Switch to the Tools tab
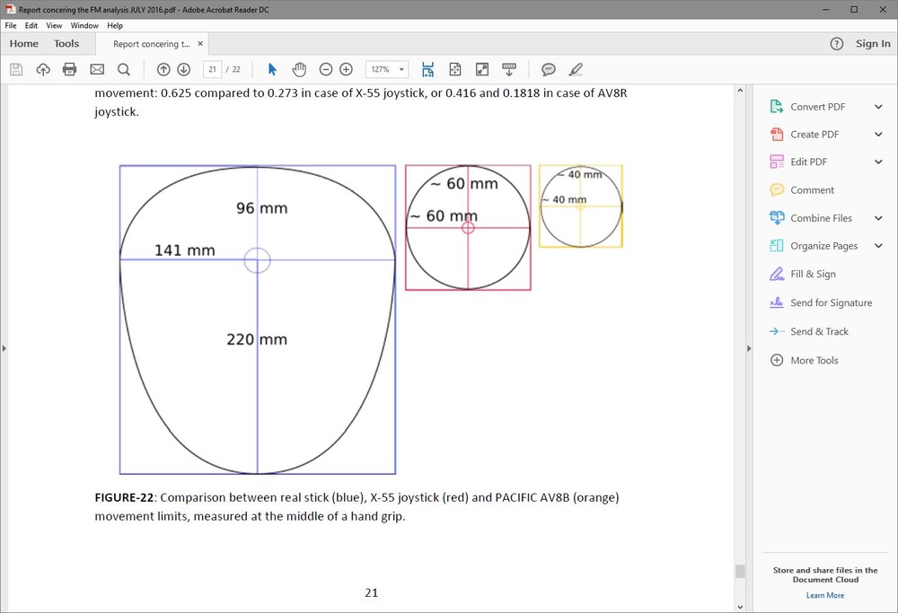 tap(66, 44)
